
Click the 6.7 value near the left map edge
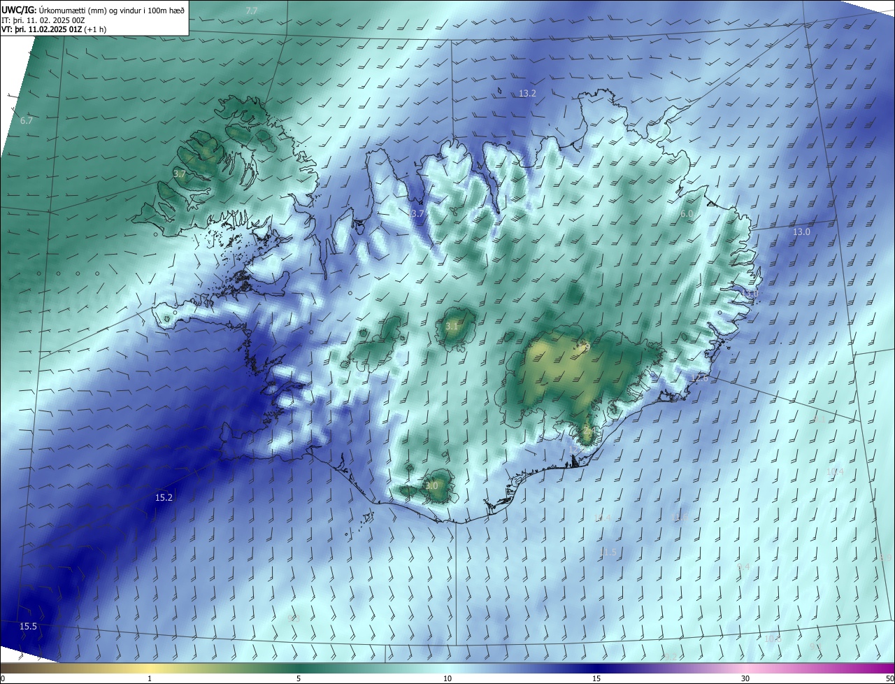pos(27,120)
